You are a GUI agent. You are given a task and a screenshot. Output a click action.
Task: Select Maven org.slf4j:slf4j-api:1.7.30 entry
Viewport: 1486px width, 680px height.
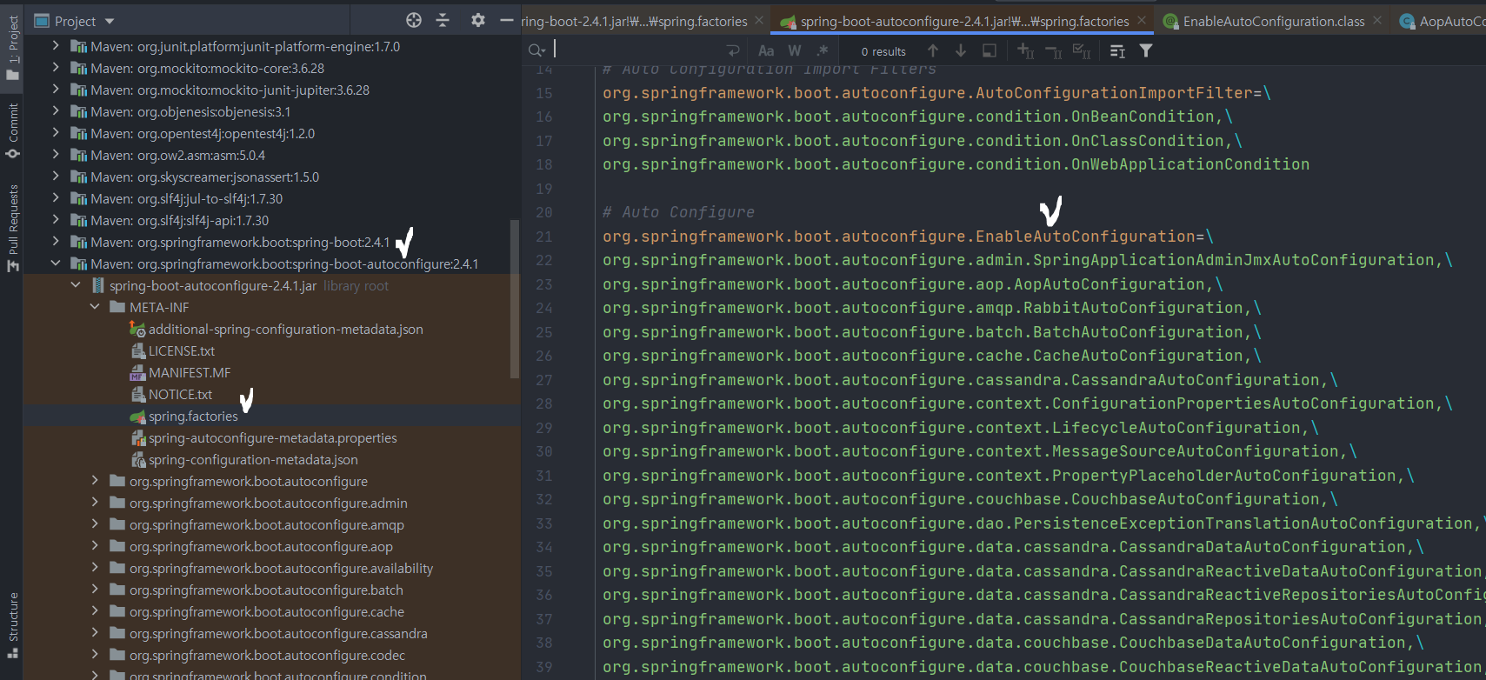pyautogui.click(x=179, y=220)
